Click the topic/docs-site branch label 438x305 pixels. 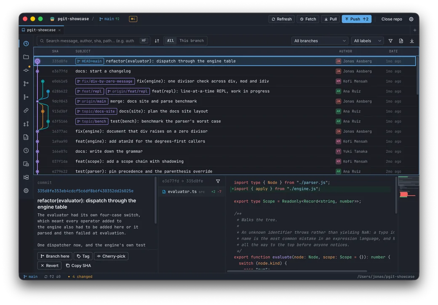tap(96, 111)
